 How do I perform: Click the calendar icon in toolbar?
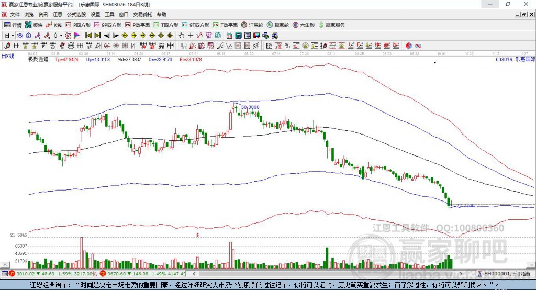pos(229,36)
